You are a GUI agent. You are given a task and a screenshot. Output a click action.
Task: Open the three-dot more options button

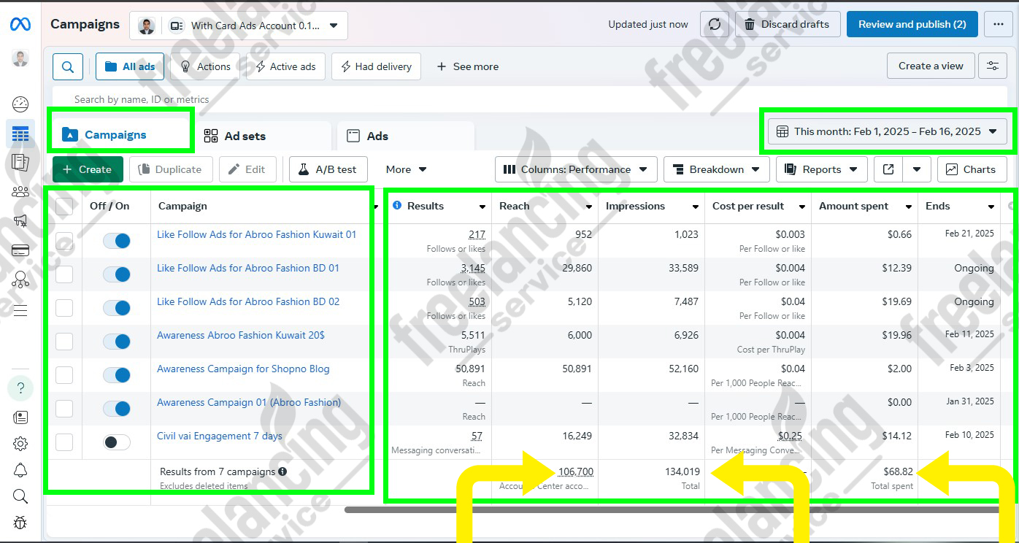[x=999, y=24]
